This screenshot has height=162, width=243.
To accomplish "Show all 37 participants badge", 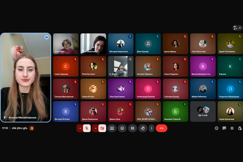I will click(238, 28).
